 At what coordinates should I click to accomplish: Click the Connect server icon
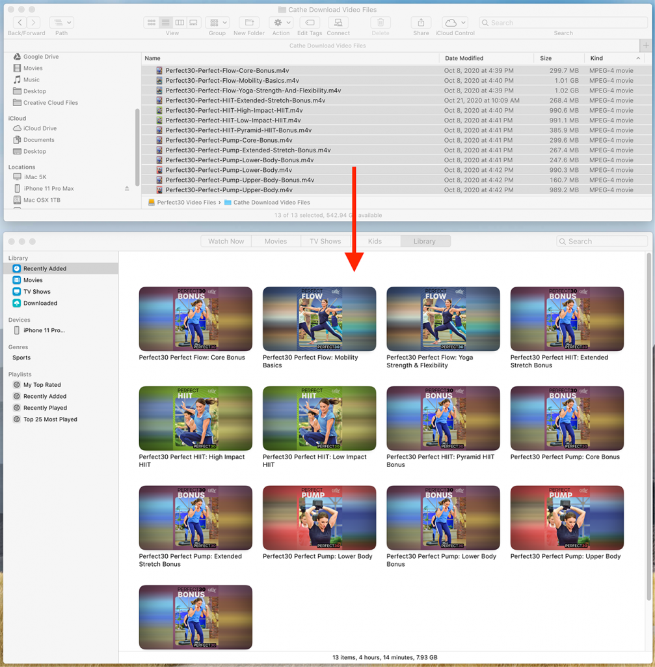pos(338,22)
